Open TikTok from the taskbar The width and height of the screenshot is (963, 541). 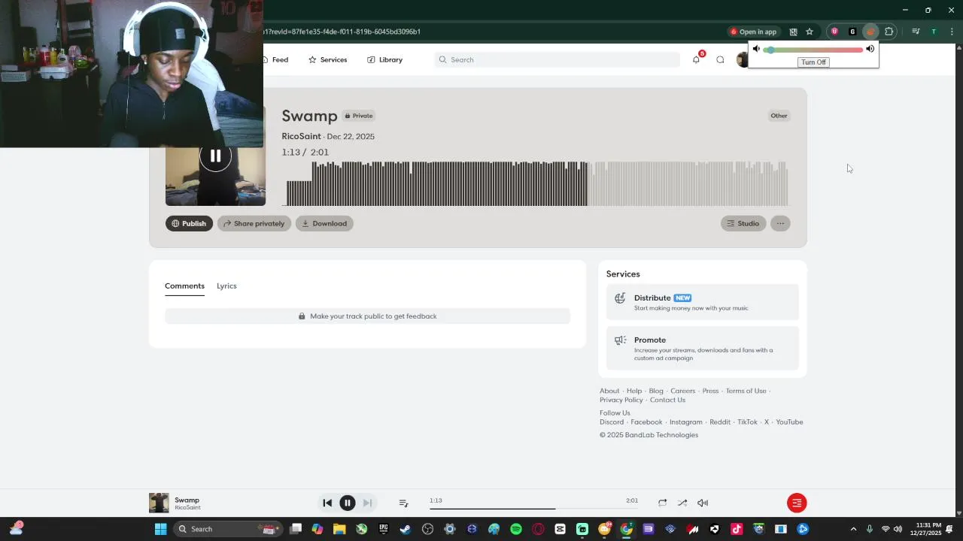click(737, 529)
